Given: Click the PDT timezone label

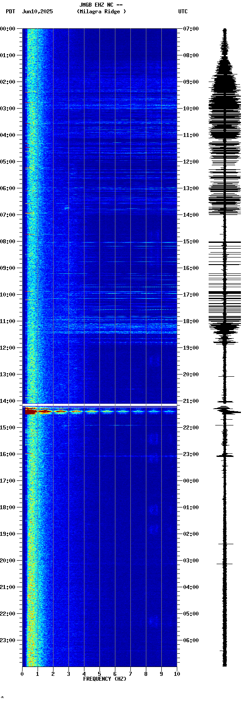Looking at the screenshot, I should (x=10, y=12).
